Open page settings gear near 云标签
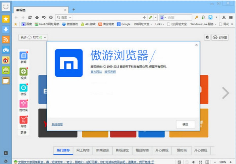Viewport: 236px width, 164px height. [207, 37]
